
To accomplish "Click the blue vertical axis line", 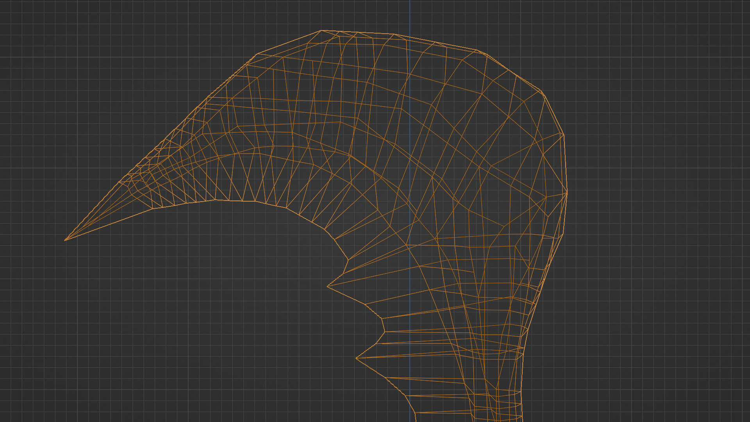I will tap(410, 16).
